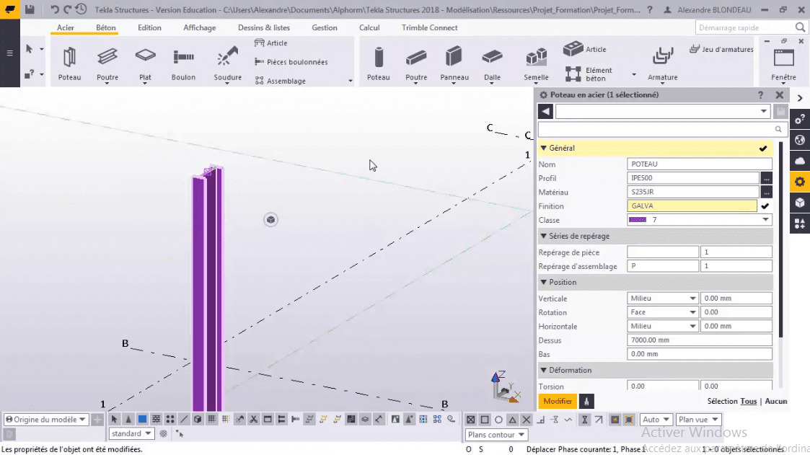Open the undo history clock icon
The image size is (810, 455).
81,9
